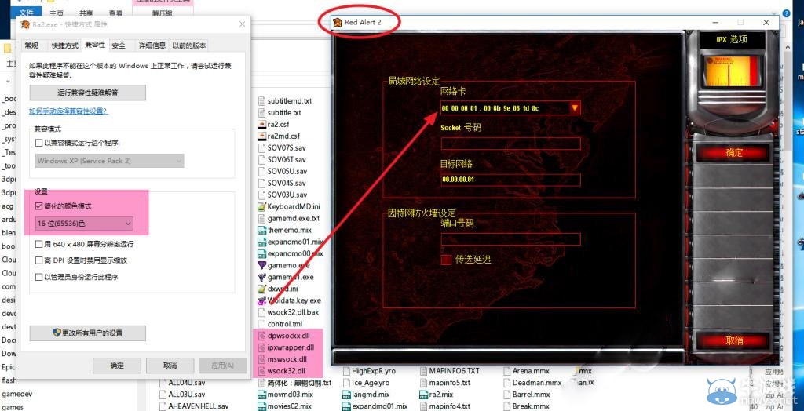Select the dxwnd.ini file name
The width and height of the screenshot is (804, 411).
tap(283, 289)
